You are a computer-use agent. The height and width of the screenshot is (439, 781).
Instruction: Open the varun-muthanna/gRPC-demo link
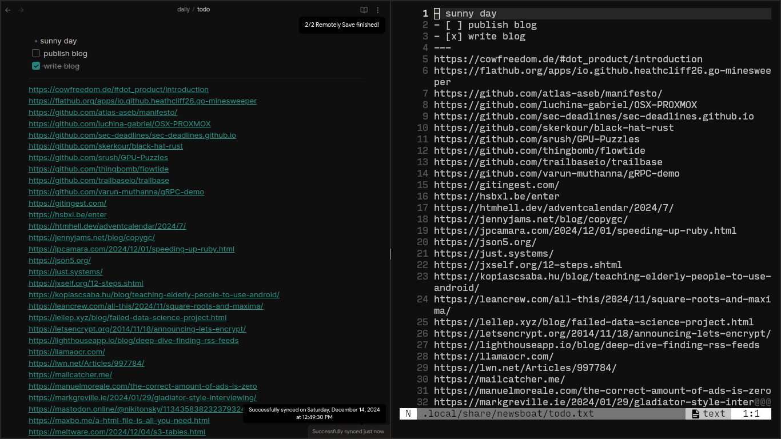[116, 191]
